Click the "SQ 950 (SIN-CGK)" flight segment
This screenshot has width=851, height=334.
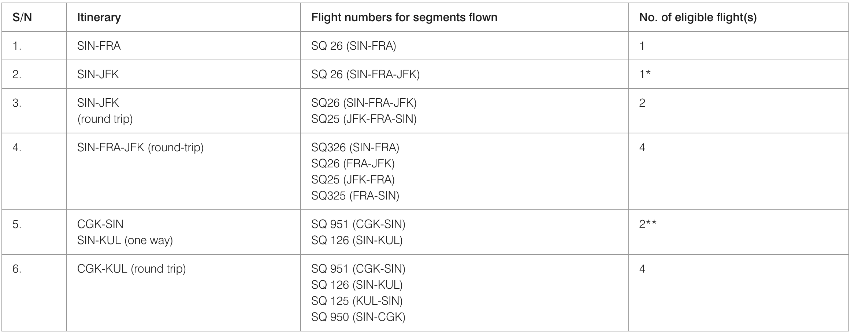(358, 317)
